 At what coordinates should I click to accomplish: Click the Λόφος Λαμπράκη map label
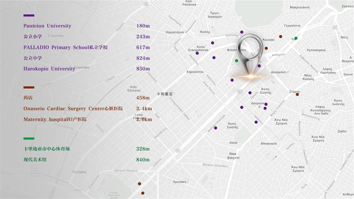328,71
